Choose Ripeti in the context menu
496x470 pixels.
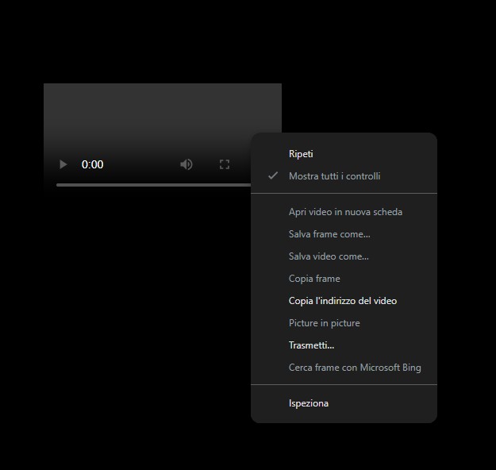344,154
